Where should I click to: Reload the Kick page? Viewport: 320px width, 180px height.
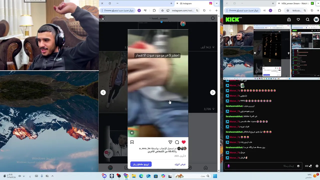tap(312, 10)
